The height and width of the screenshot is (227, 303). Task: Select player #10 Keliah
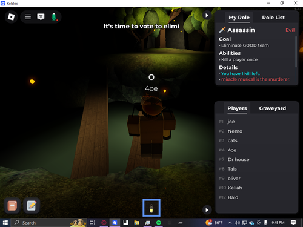(x=256, y=188)
